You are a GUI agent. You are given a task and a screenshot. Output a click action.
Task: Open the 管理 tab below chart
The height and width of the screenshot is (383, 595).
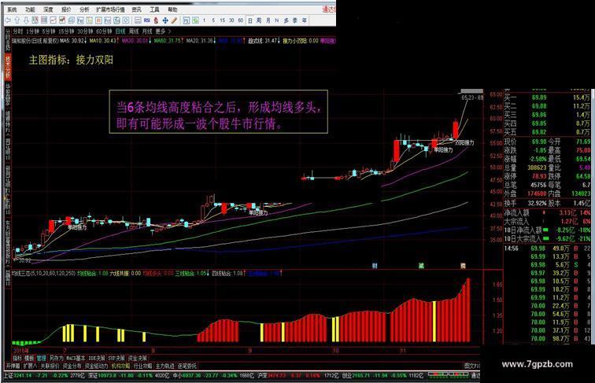click(x=42, y=359)
